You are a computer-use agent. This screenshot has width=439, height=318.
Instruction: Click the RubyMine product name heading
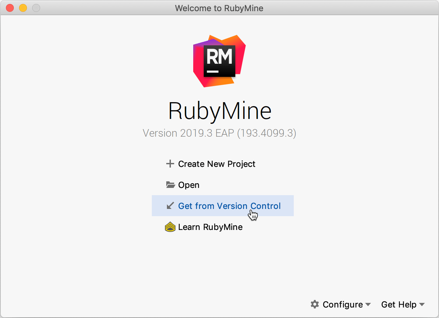(x=220, y=111)
